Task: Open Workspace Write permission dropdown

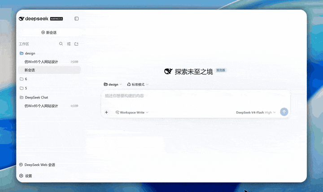Action: pyautogui.click(x=132, y=112)
